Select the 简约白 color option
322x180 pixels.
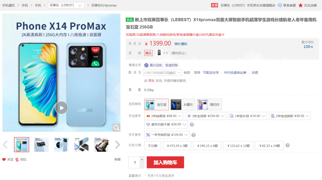coord(209,104)
